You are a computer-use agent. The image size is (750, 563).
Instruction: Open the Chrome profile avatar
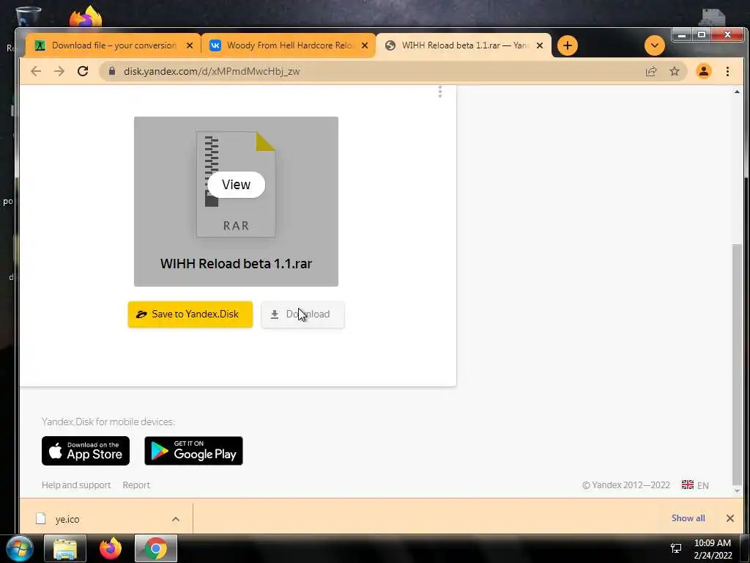tap(704, 71)
